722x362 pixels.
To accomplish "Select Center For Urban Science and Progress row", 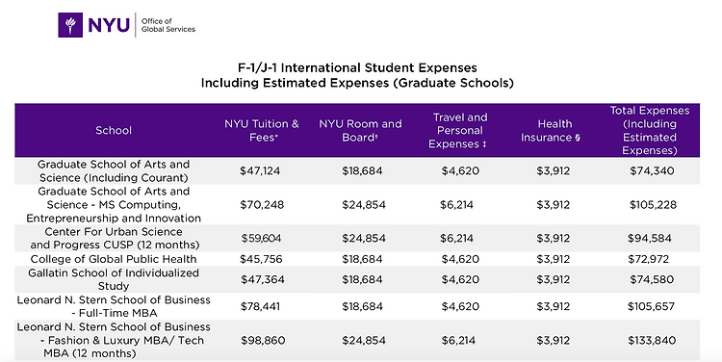I will coord(357,238).
